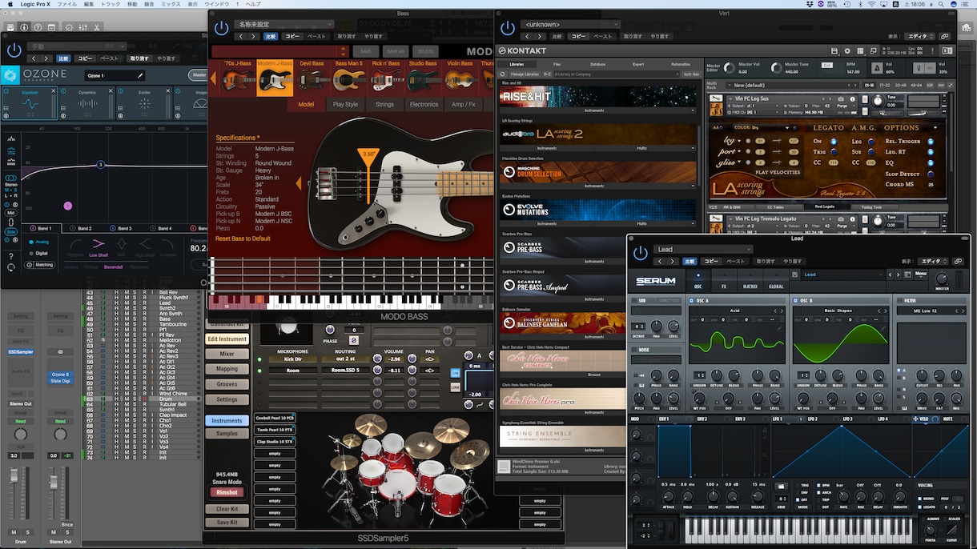Click Edit Instrument in SSDSampler5

[x=227, y=339]
